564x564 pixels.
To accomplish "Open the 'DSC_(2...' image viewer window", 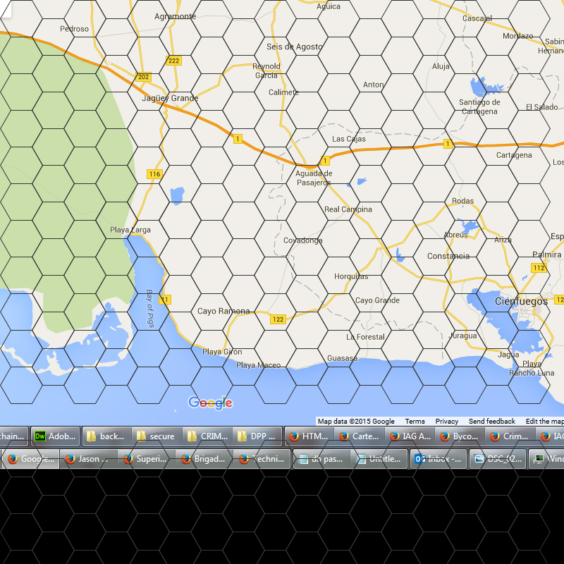I will click(x=498, y=459).
